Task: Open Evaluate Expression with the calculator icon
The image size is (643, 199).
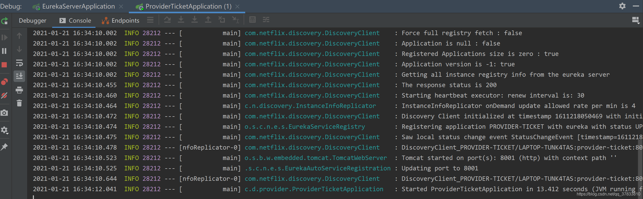Action: click(x=253, y=20)
